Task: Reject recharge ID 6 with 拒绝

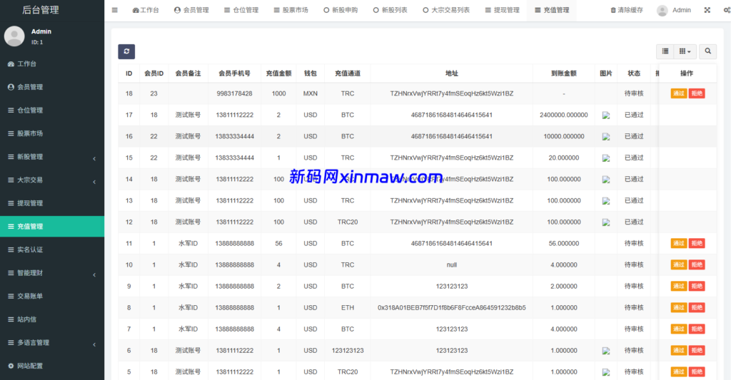Action: tap(697, 351)
